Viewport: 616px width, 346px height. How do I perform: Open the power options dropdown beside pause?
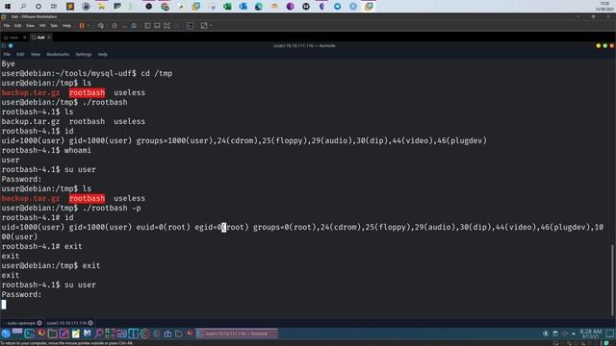click(89, 26)
